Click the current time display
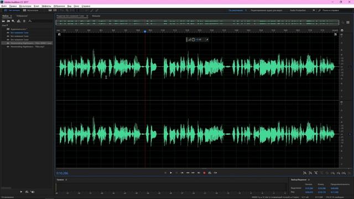Viewport: 354px width, 199px height. pyautogui.click(x=62, y=173)
